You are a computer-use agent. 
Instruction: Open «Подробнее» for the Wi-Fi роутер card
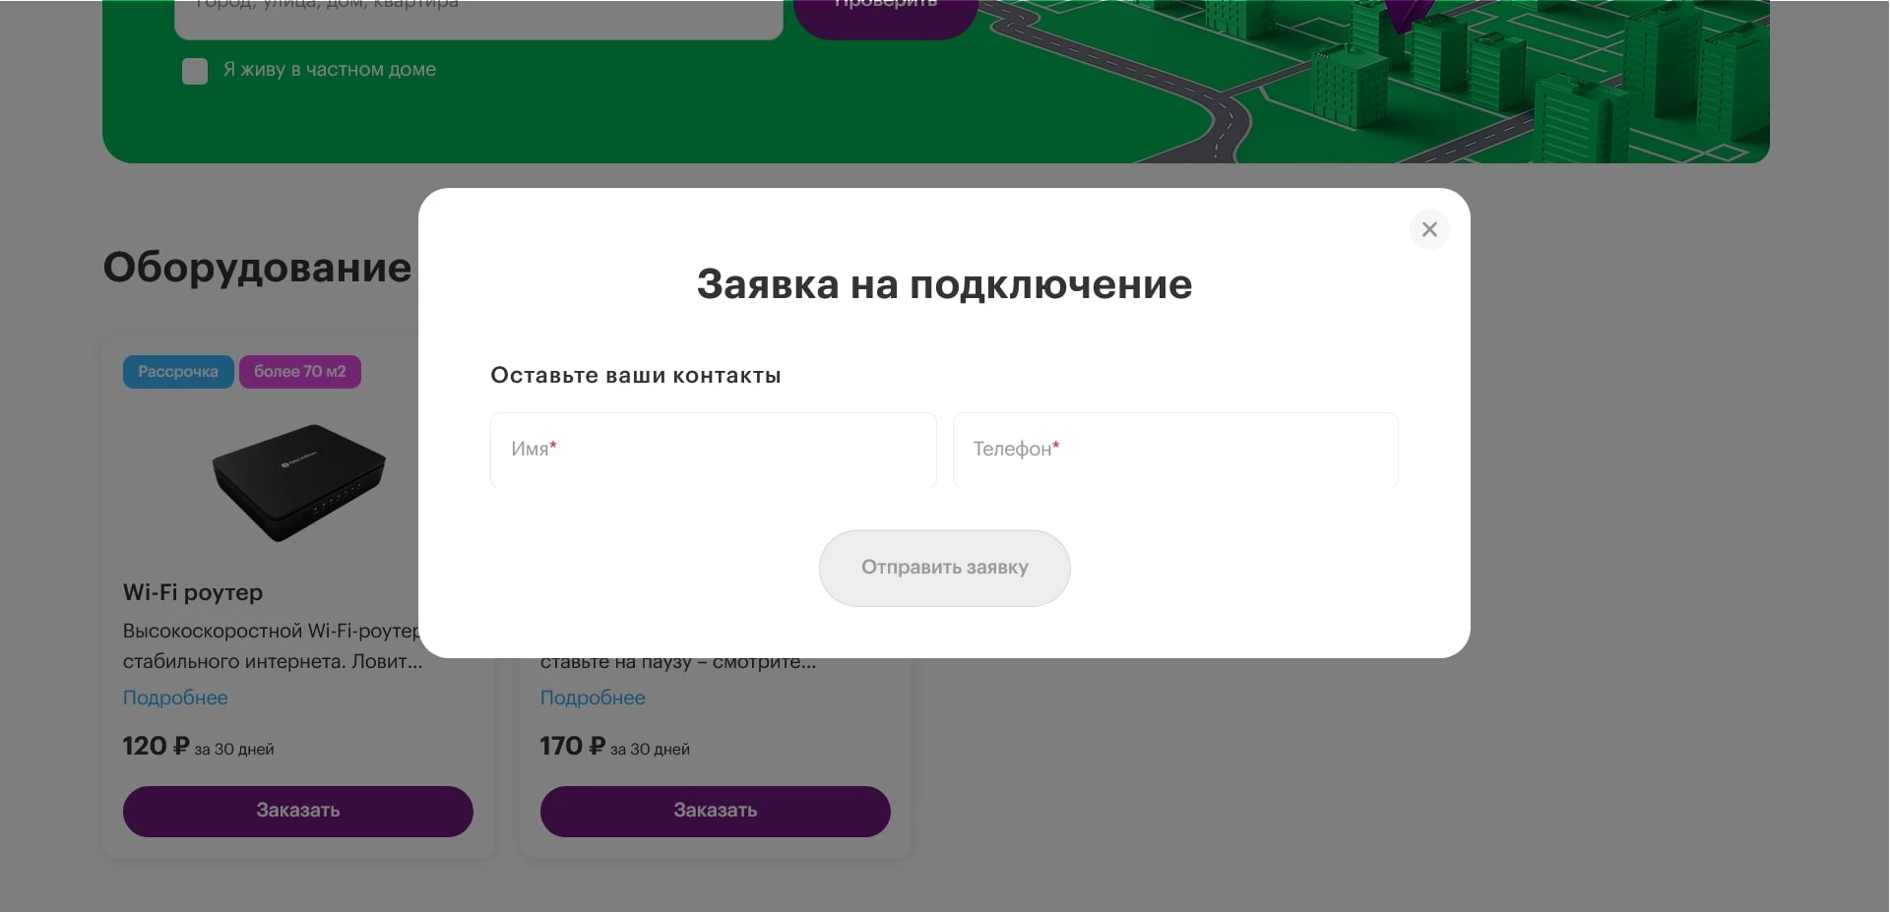174,698
